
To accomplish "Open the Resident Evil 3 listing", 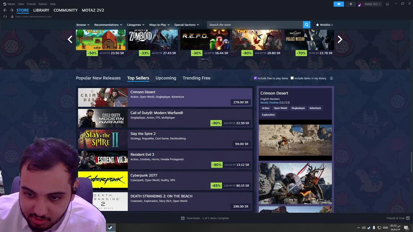I will (x=165, y=160).
